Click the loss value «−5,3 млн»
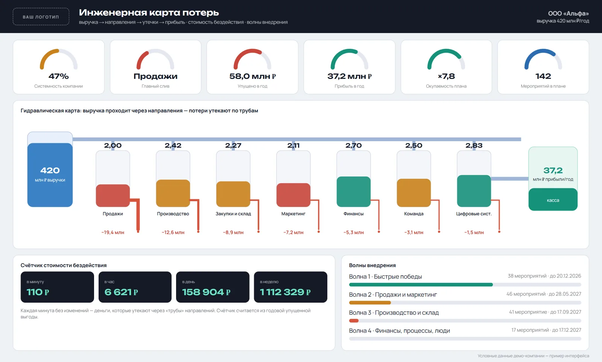Viewport: 602px width, 362px height. click(354, 232)
